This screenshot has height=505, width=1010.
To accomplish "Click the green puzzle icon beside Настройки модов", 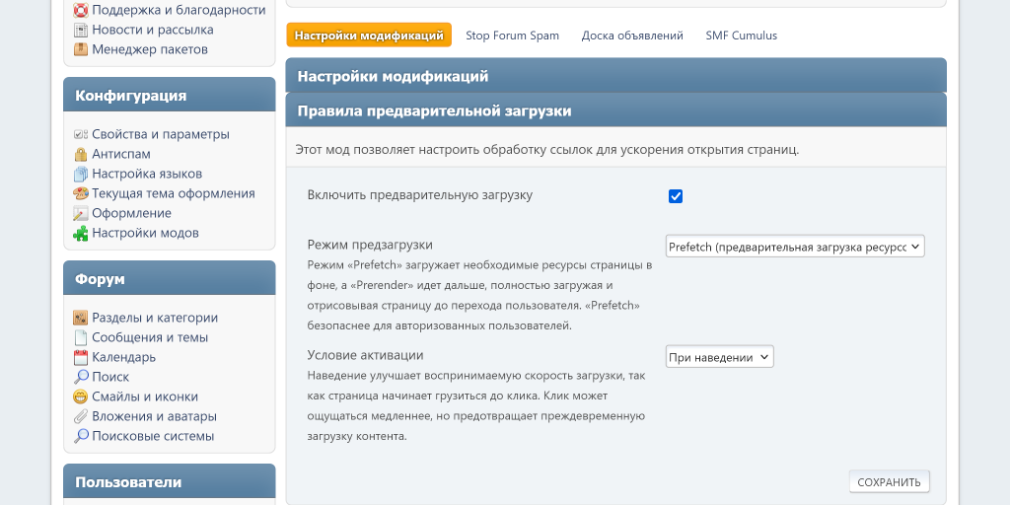I will 81,233.
